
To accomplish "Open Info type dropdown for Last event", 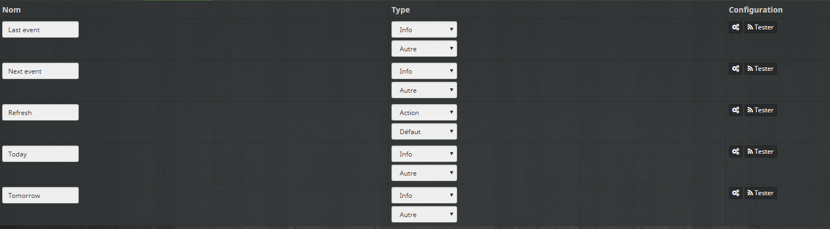I will pos(424,29).
